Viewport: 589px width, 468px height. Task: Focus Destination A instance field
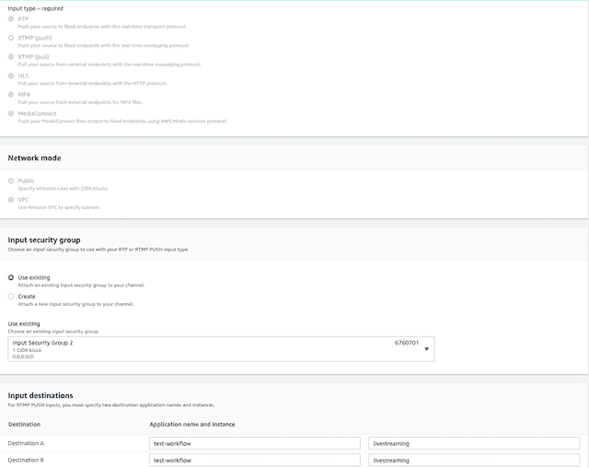click(474, 443)
